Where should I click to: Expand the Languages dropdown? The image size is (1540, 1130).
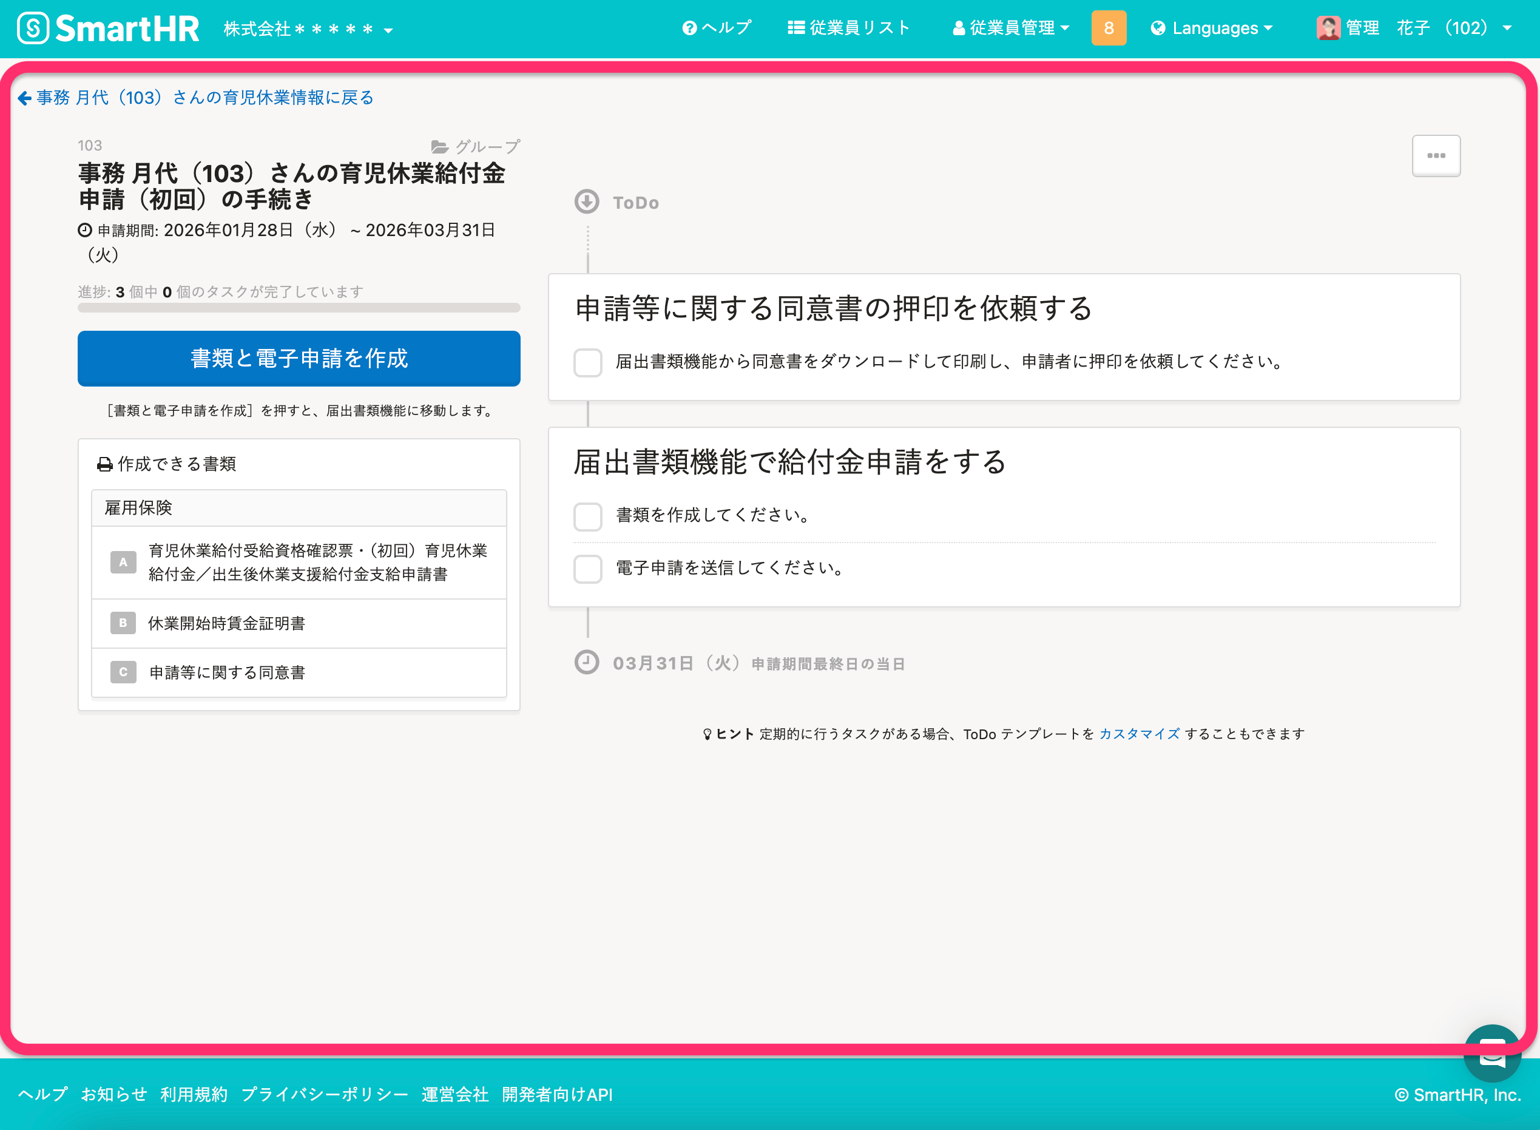pyautogui.click(x=1211, y=28)
